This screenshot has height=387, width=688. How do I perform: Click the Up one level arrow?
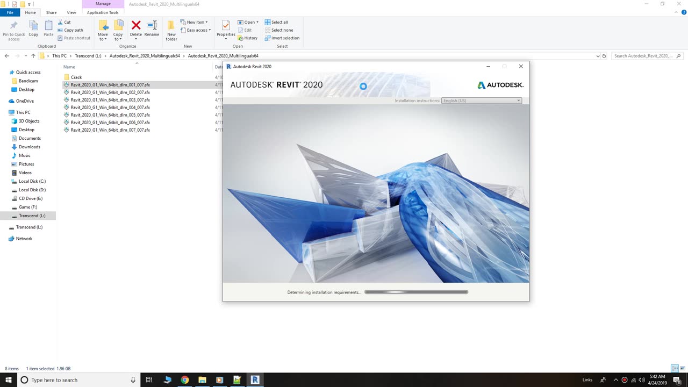point(33,56)
